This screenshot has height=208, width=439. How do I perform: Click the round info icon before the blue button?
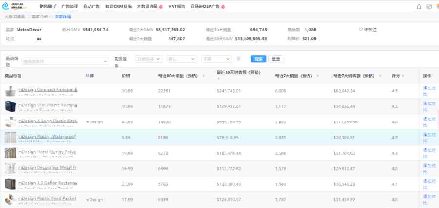pyautogui.click(x=239, y=59)
